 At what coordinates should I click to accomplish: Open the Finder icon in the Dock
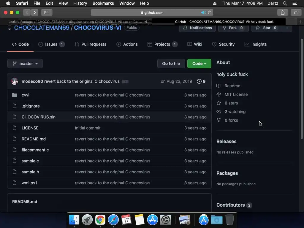tap(74, 220)
